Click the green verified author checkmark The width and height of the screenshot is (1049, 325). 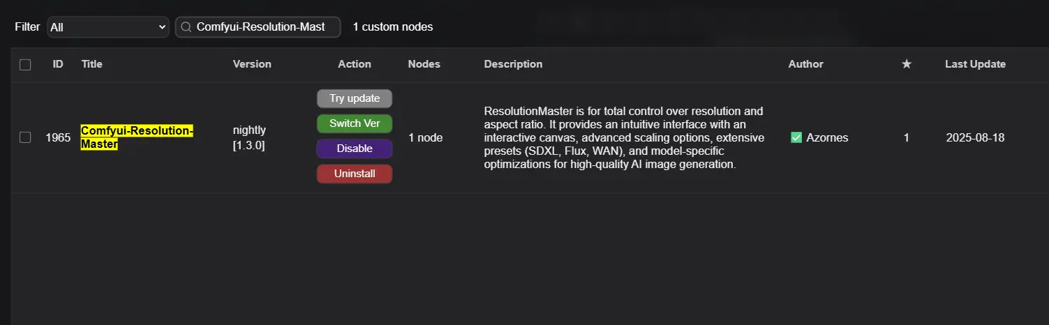pos(796,137)
